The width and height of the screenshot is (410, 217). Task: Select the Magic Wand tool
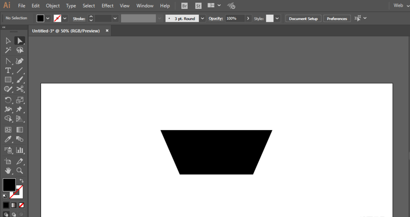[8, 50]
